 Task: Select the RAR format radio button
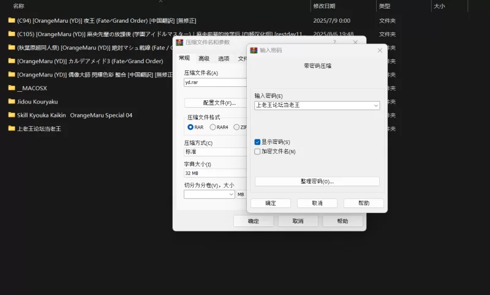[x=190, y=127]
